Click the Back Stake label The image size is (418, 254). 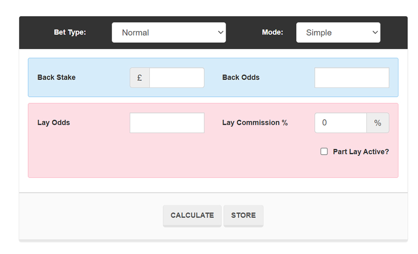[56, 78]
